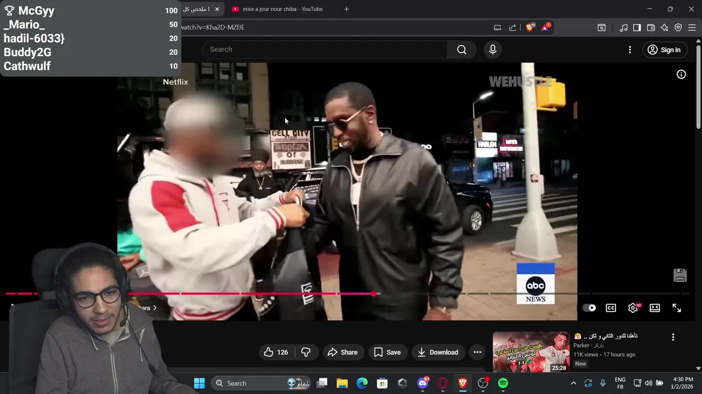Viewport: 702px width, 394px height.
Task: Open volume control in system tray
Action: tap(648, 383)
